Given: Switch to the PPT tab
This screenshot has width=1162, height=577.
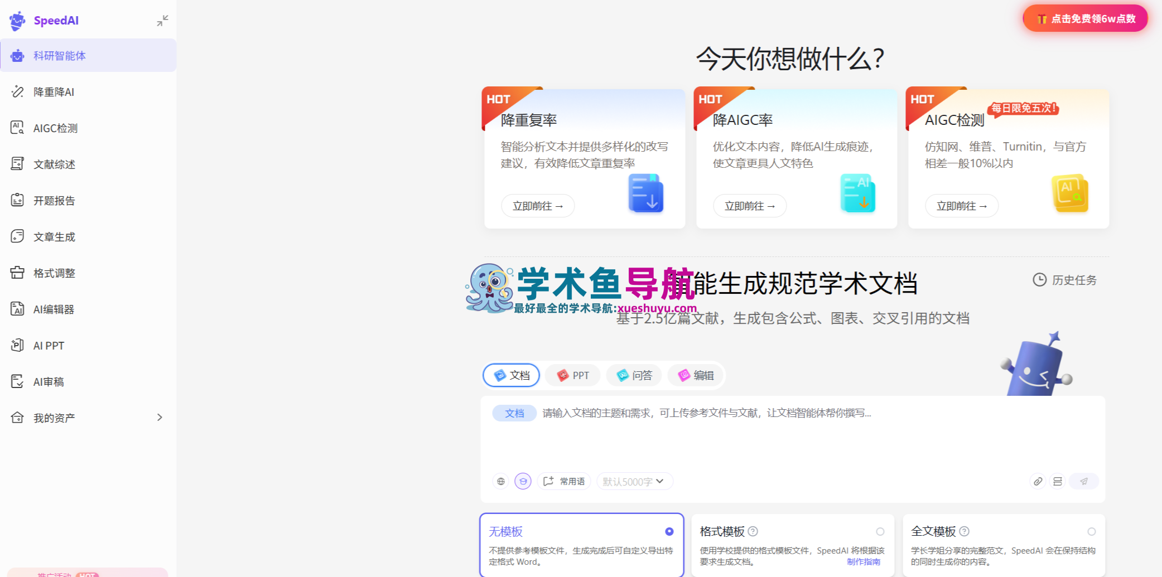Looking at the screenshot, I should click(x=572, y=375).
